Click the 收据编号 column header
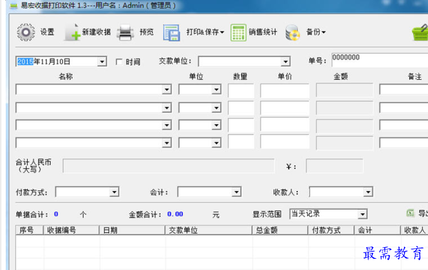The height and width of the screenshot is (270, 428). tap(71, 230)
